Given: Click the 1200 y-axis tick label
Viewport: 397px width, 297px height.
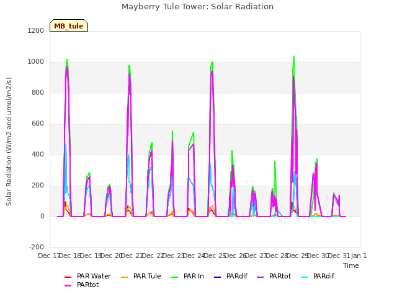Looking at the screenshot, I should pos(36,30).
